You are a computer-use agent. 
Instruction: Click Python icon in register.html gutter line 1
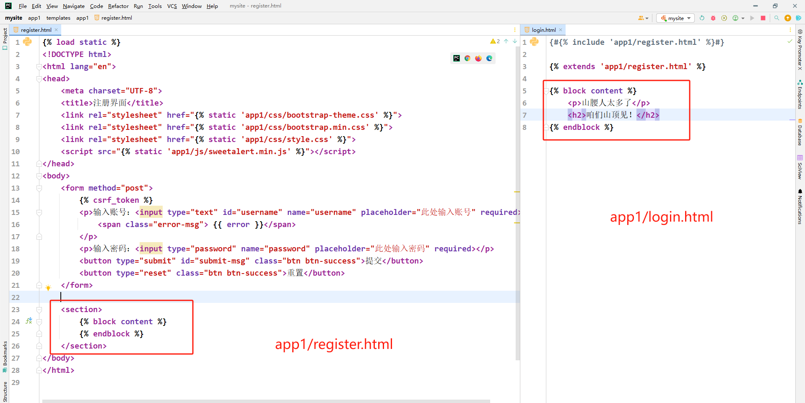click(x=28, y=41)
